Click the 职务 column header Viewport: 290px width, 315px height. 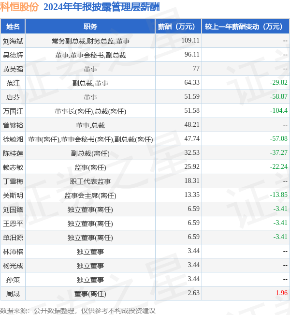(90, 26)
